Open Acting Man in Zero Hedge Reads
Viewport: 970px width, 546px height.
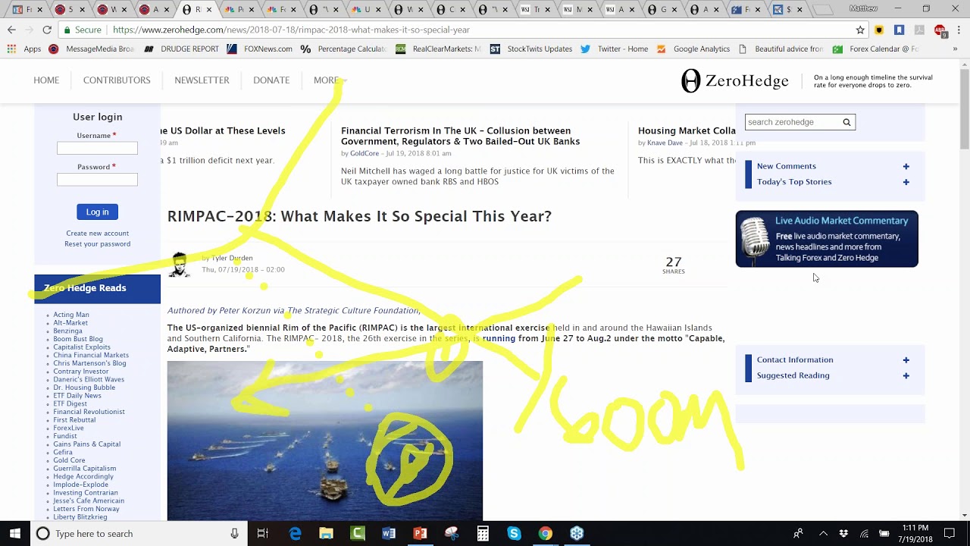tap(71, 315)
